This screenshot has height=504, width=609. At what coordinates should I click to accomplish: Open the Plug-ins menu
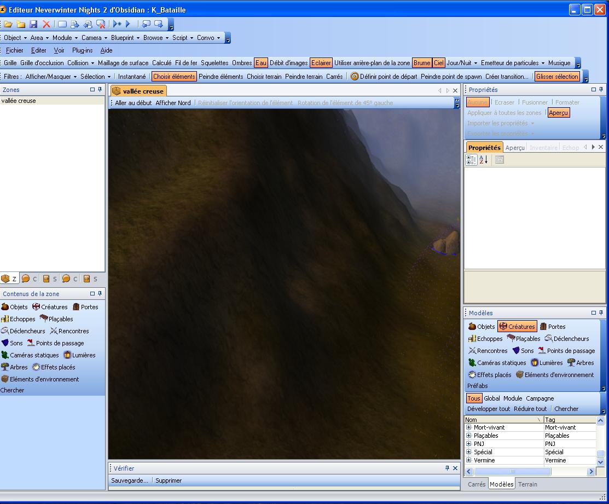[82, 50]
